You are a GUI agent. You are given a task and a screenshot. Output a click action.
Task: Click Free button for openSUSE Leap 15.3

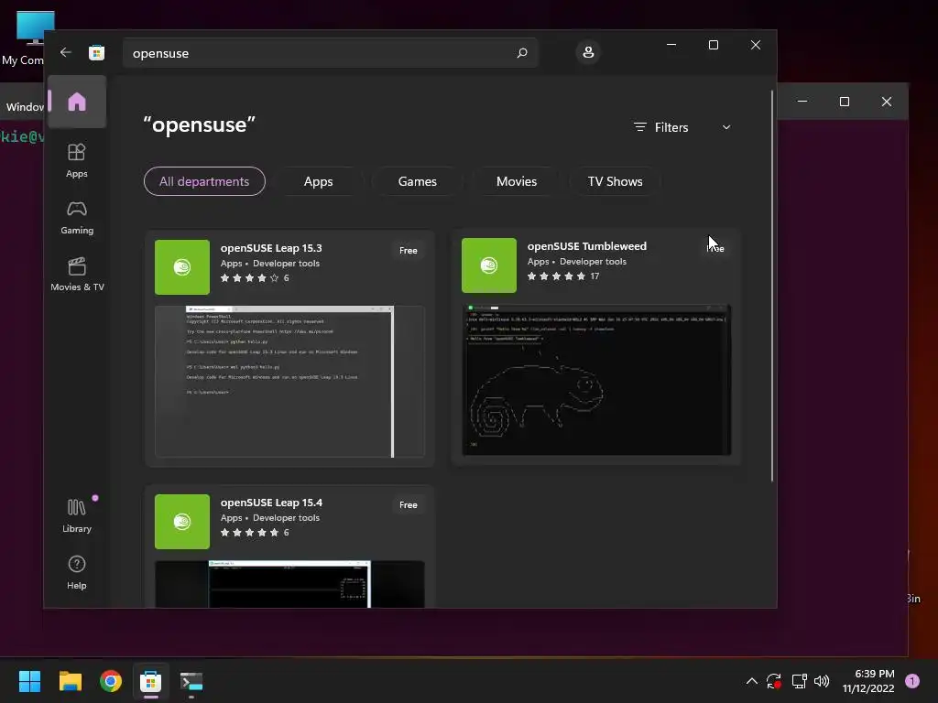tap(409, 251)
